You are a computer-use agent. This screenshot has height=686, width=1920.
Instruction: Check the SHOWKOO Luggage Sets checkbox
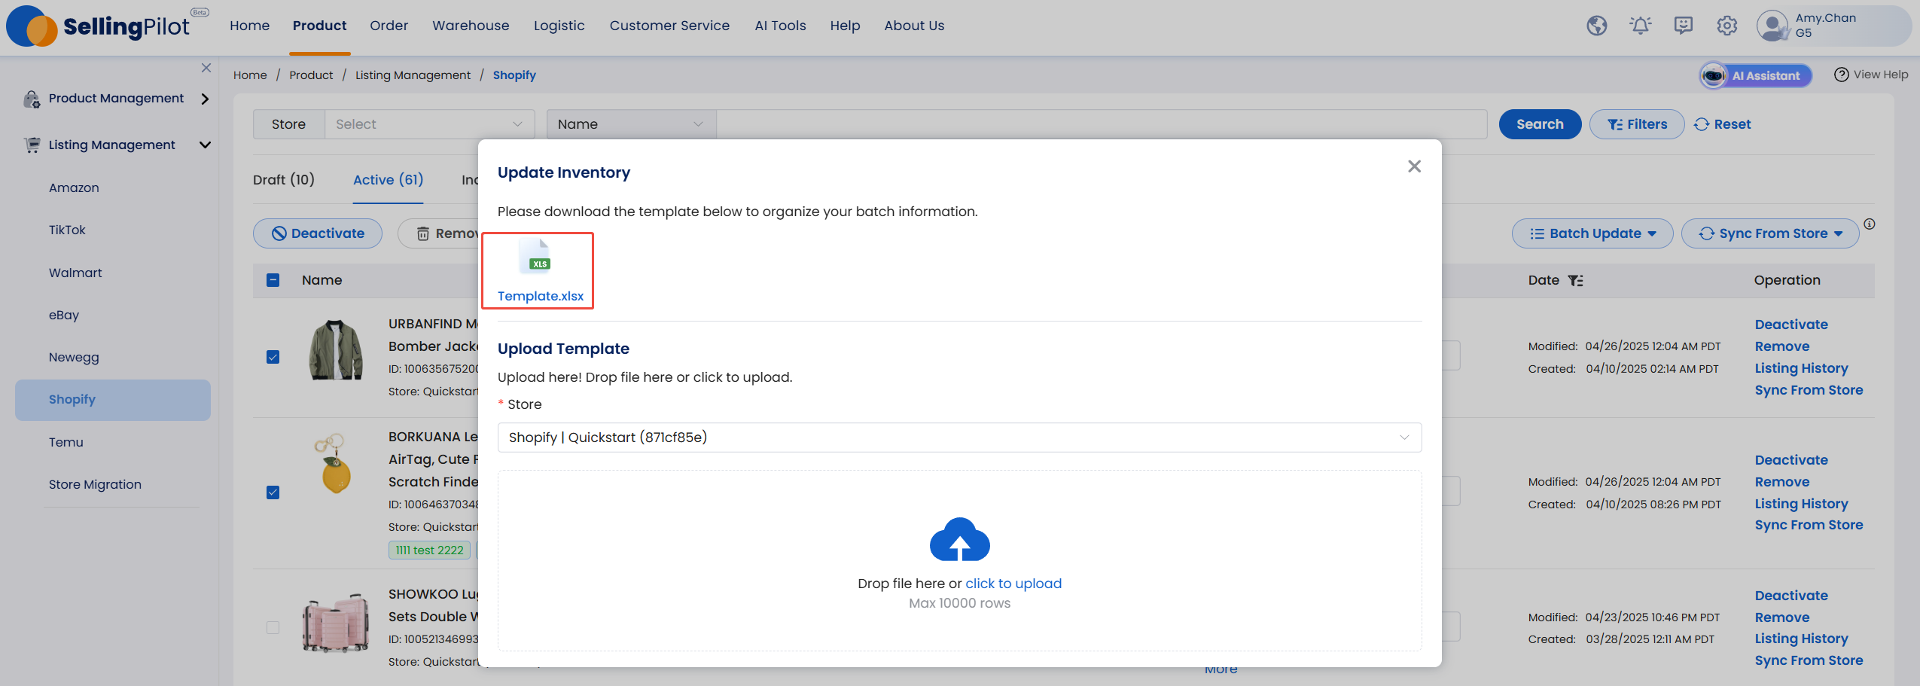[273, 627]
